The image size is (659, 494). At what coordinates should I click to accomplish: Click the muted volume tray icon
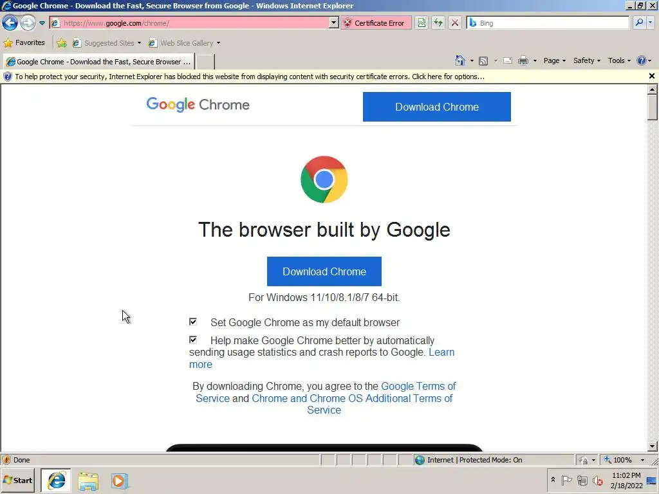coord(597,480)
